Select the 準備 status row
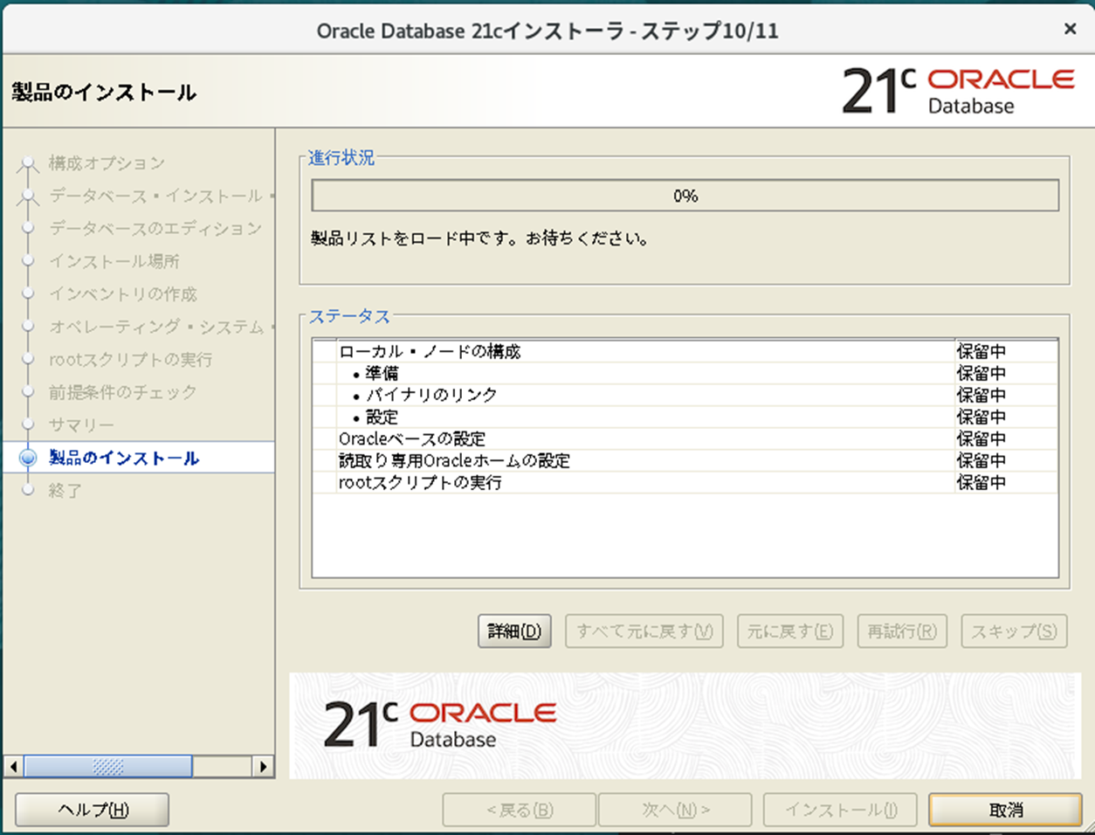Image resolution: width=1095 pixels, height=835 pixels. point(685,373)
